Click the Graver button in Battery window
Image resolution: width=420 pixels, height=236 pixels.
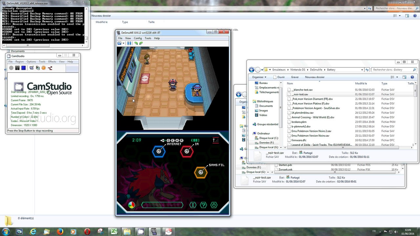point(295,77)
